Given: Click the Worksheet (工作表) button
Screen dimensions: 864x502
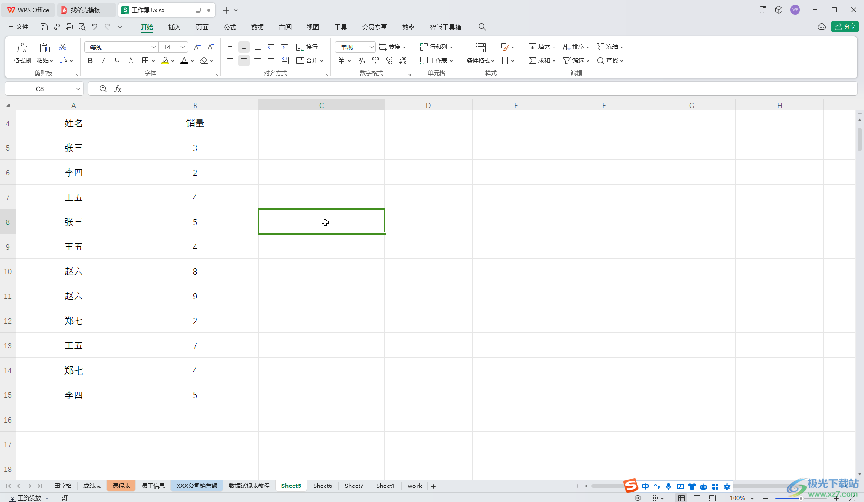Looking at the screenshot, I should pos(436,61).
